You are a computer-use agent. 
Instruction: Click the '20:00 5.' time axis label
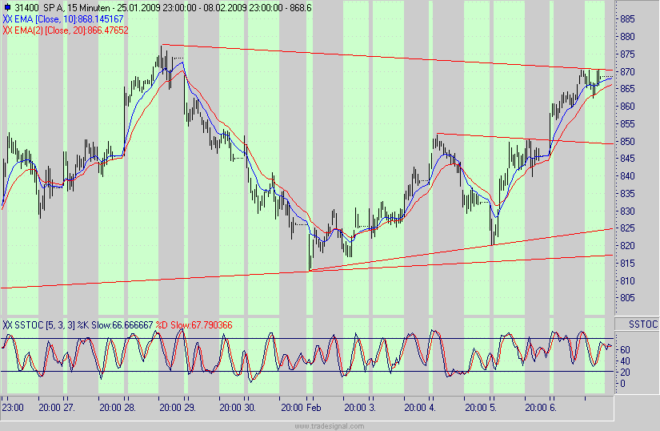[481, 408]
